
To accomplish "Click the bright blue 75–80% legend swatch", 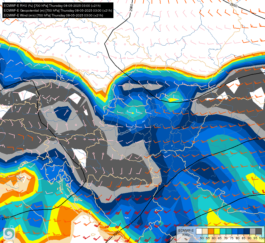I will pyautogui.click(x=235, y=231).
